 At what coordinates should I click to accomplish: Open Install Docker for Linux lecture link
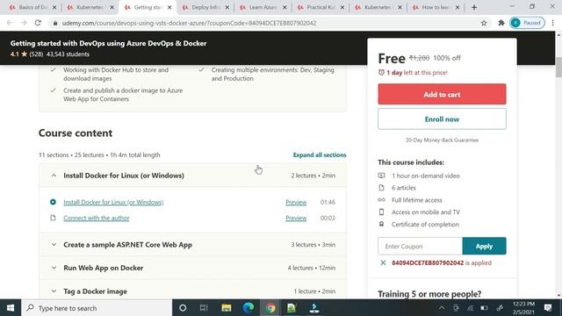click(113, 202)
